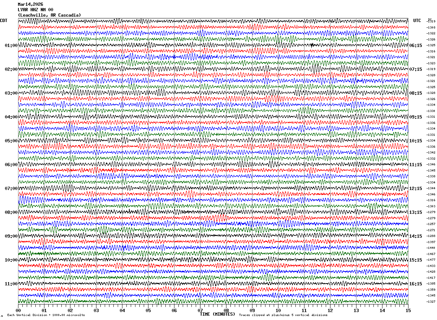Click the 11:00 CDT hour label

pyautogui.click(x=11, y=284)
